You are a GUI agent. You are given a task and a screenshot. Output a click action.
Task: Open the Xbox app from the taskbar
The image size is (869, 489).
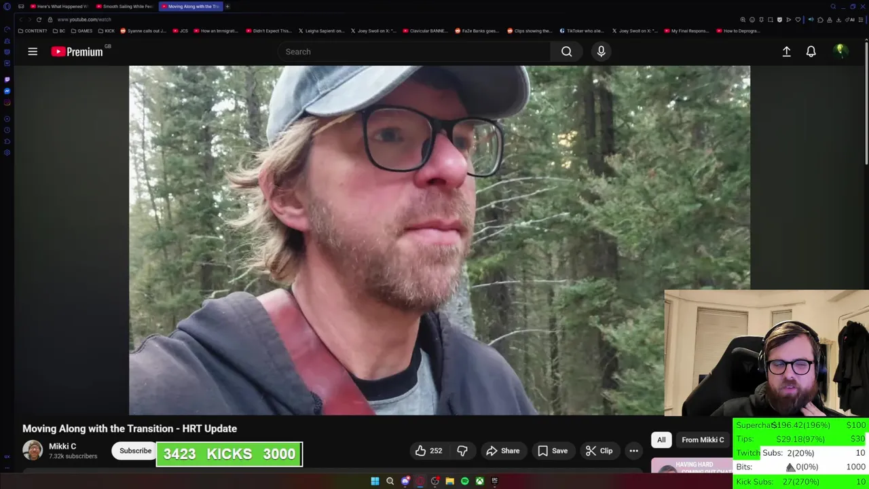pos(479,481)
